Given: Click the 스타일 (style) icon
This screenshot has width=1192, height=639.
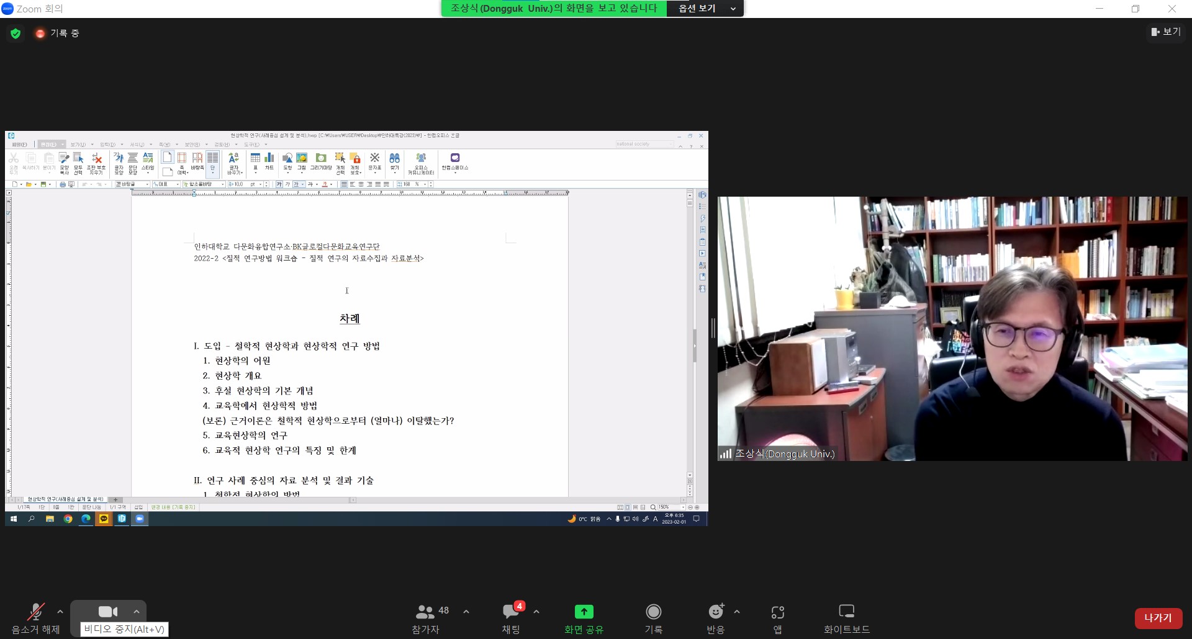Looking at the screenshot, I should coord(148,161).
